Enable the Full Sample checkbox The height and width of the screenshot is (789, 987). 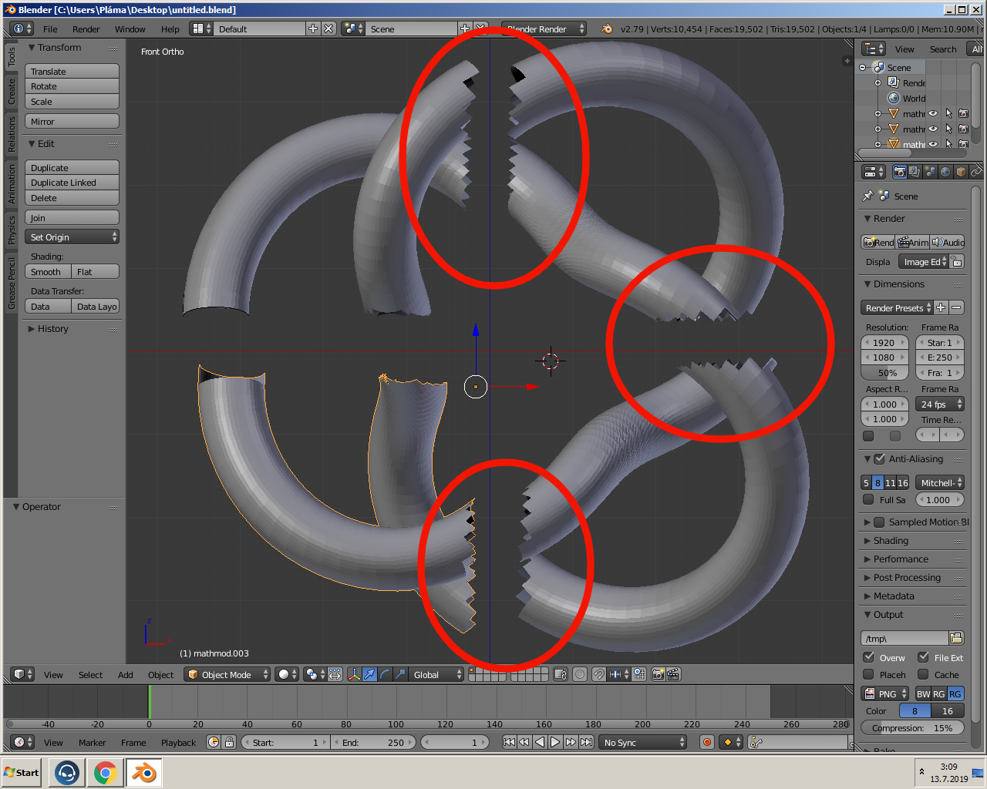tap(868, 499)
